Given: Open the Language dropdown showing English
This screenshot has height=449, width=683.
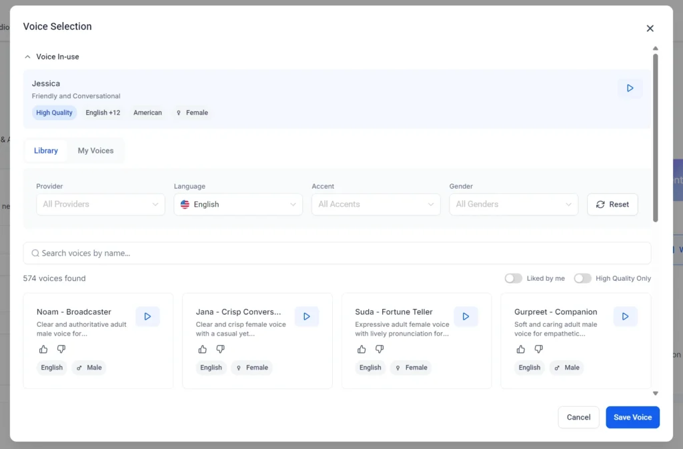Looking at the screenshot, I should [x=238, y=204].
